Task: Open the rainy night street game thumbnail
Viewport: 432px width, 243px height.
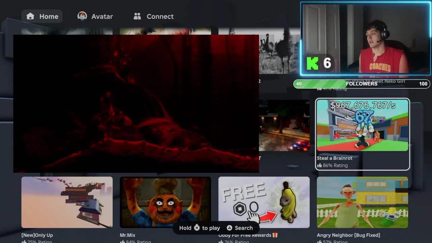Action: (x=284, y=125)
